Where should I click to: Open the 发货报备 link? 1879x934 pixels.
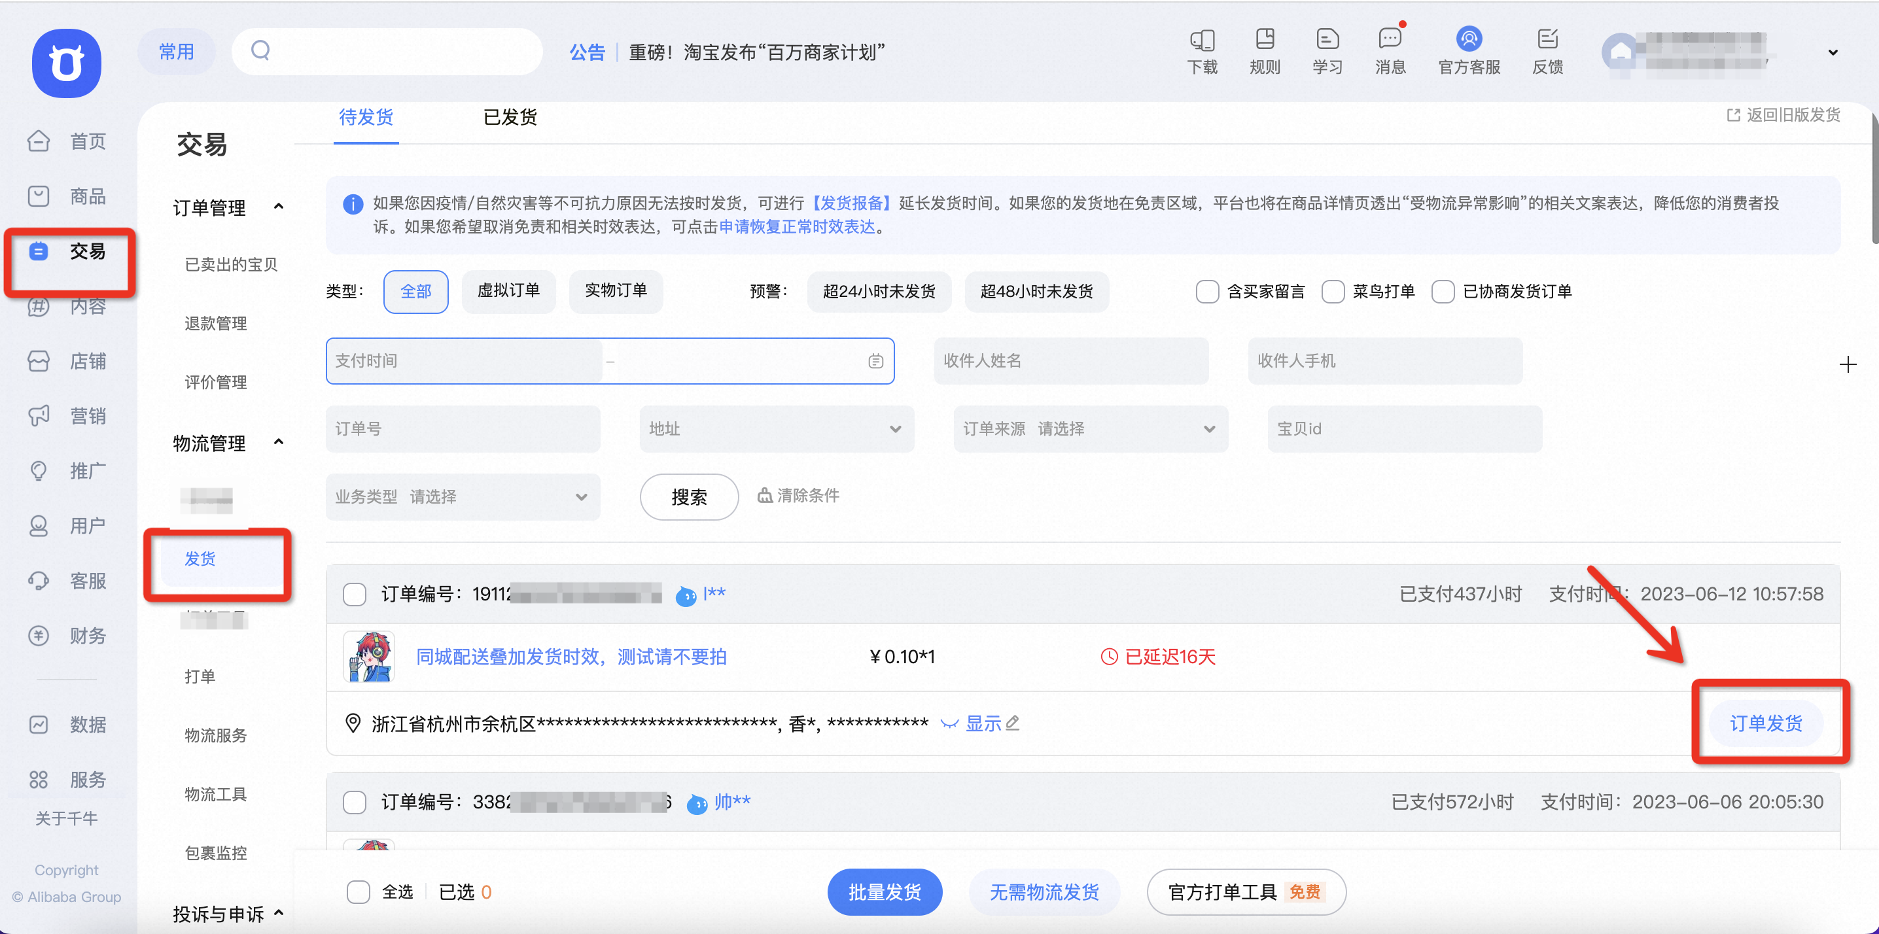(x=851, y=203)
